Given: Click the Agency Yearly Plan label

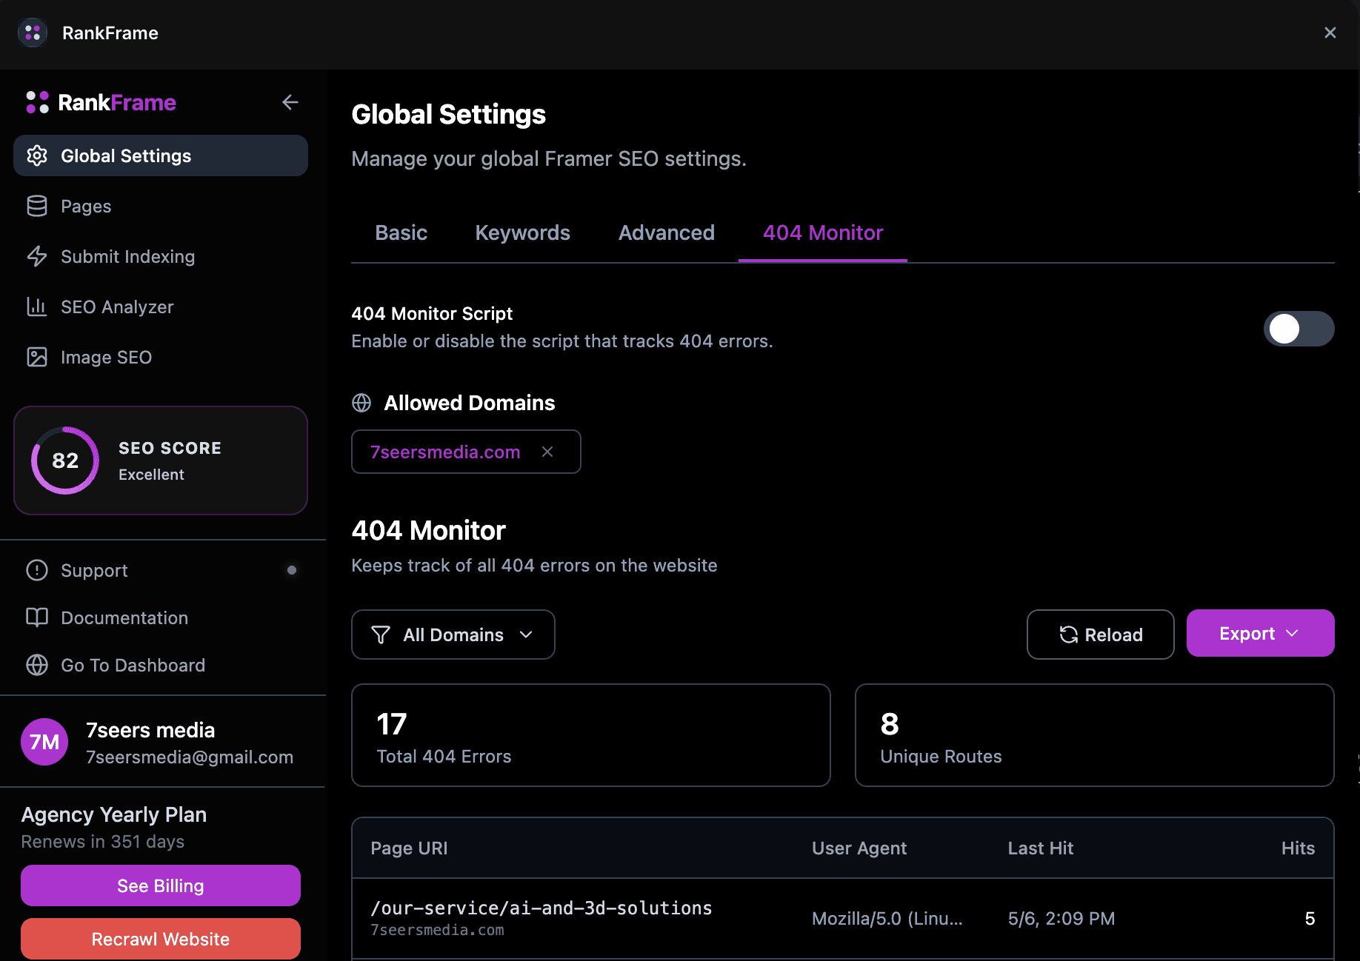Looking at the screenshot, I should coord(114,814).
